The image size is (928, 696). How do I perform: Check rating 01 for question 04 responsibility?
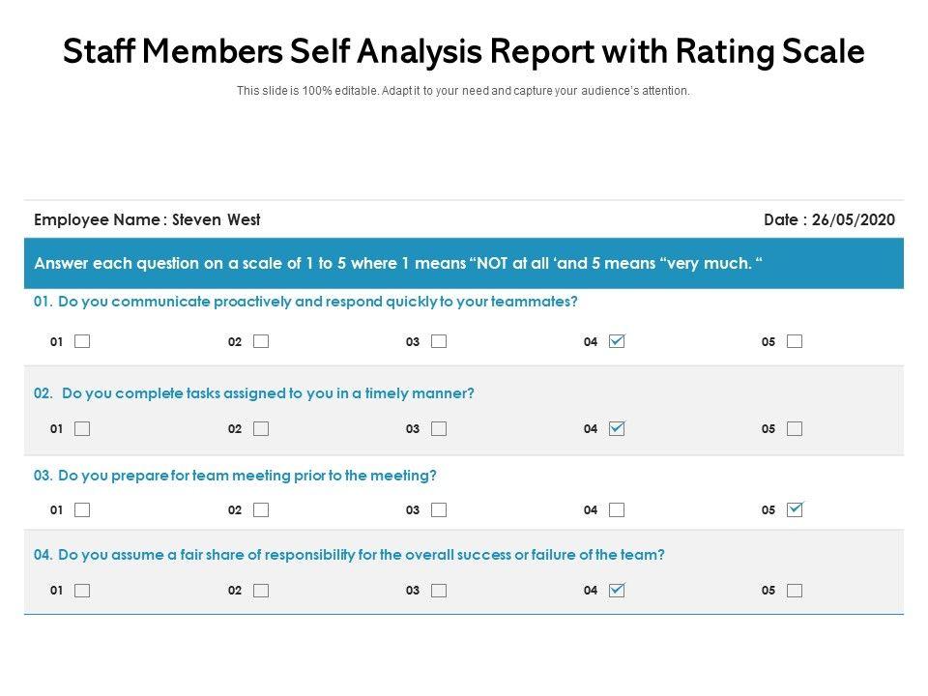82,590
